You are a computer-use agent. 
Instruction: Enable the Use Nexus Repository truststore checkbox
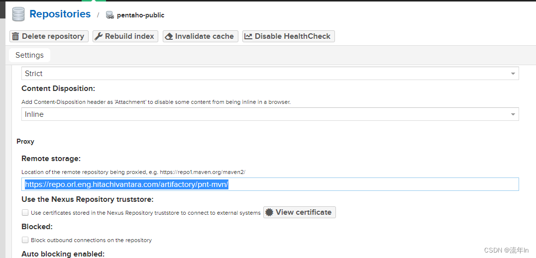coord(25,213)
